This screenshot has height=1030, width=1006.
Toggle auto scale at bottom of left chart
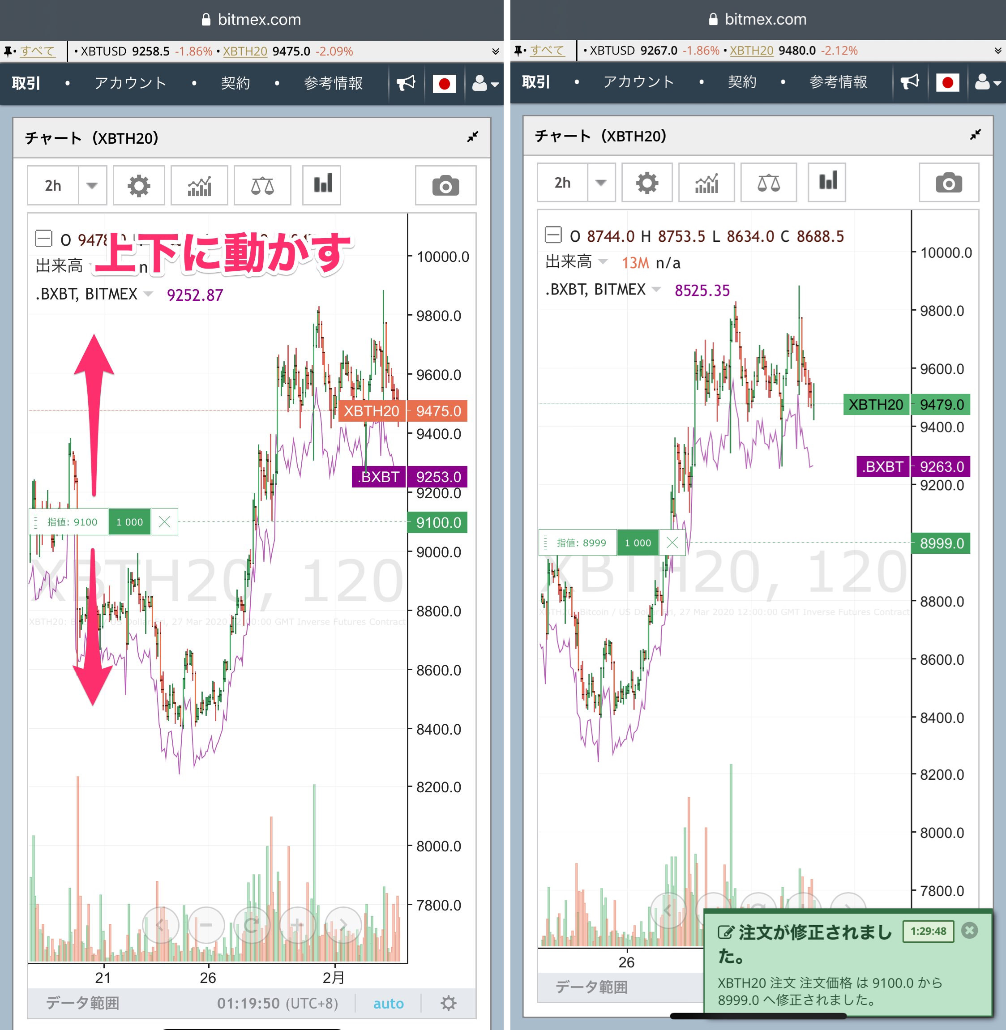pos(388,1003)
